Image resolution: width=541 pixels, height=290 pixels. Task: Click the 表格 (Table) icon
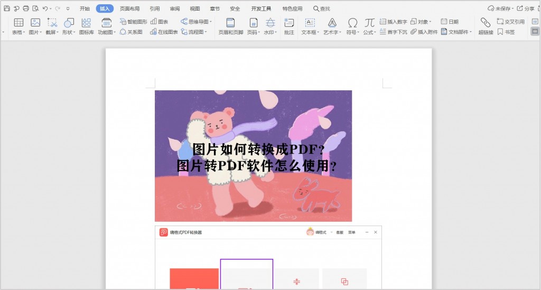[18, 23]
